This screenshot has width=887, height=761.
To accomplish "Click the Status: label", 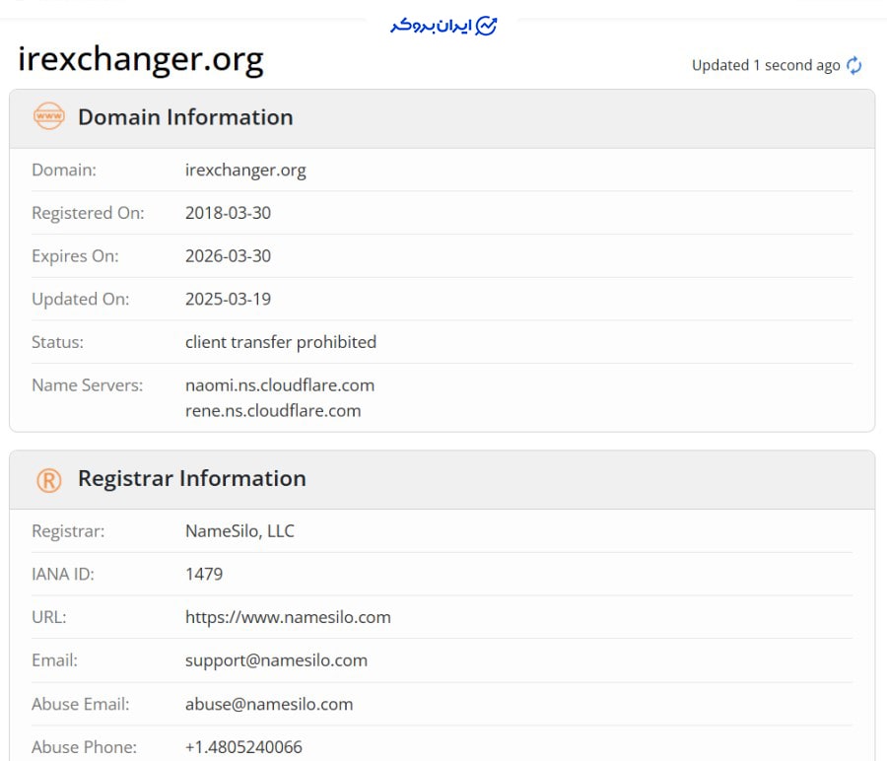I will click(x=57, y=342).
